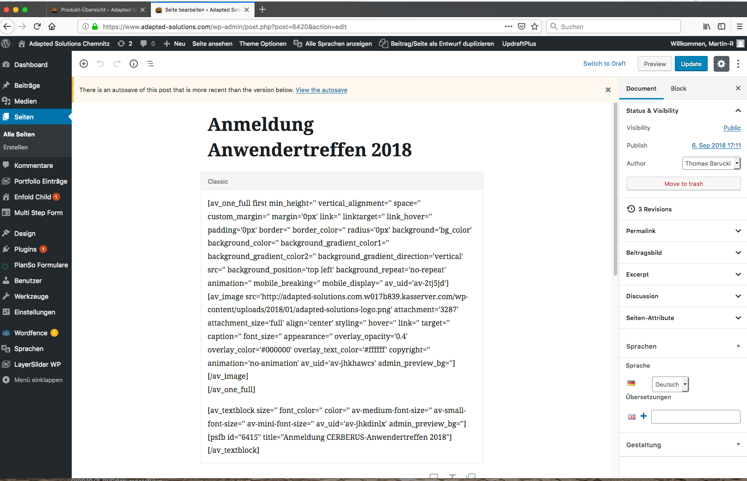Viewport: 747px width, 481px height.
Task: Collapse Status & Visibility panel
Action: 683,111
